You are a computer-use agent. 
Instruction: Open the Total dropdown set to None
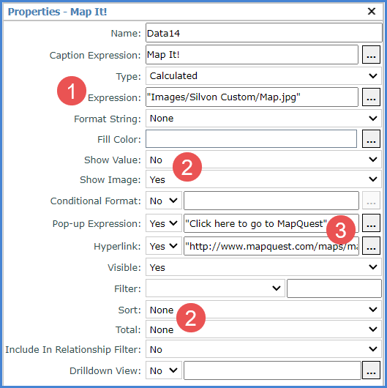[263, 329]
